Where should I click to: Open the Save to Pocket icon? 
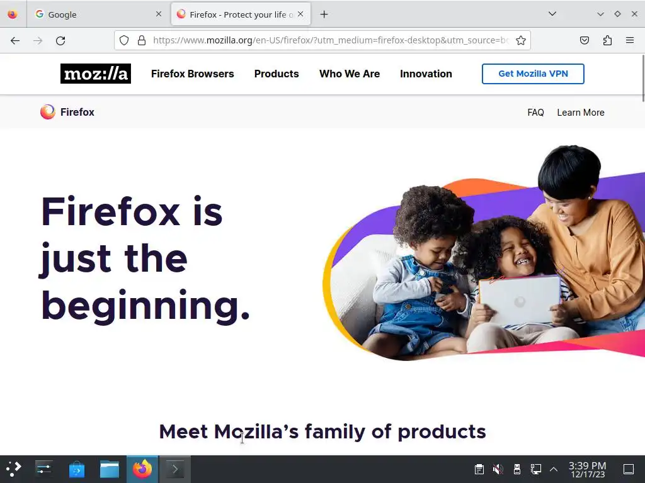pos(584,40)
